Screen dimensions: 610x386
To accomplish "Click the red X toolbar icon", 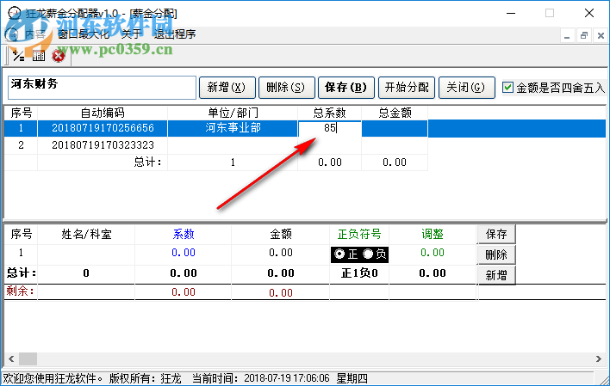I will point(59,56).
